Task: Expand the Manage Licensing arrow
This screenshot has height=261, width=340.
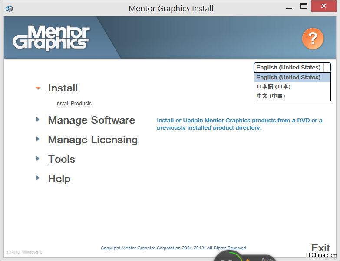Action: (x=38, y=139)
